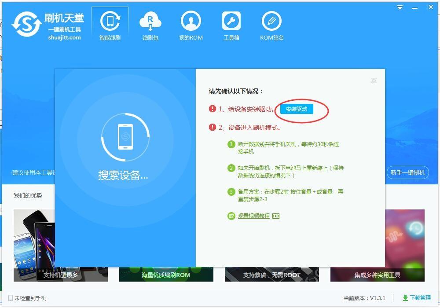Click the green download arrow beside 下载管理
The width and height of the screenshot is (440, 308).
click(x=406, y=298)
